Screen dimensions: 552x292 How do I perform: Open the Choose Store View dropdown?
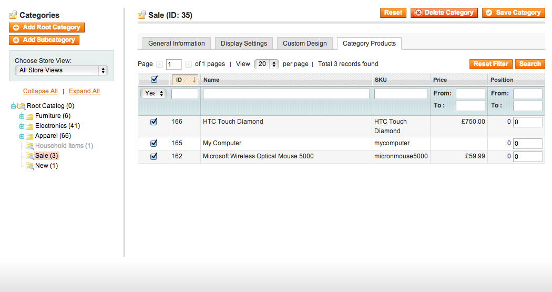pos(62,71)
